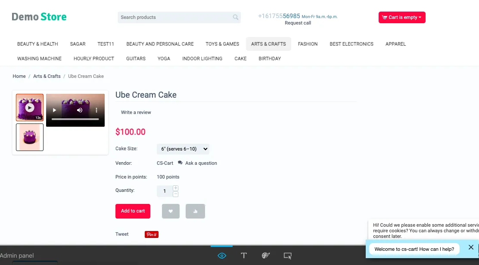
Task: Click the Add to cart button
Action: pyautogui.click(x=133, y=211)
